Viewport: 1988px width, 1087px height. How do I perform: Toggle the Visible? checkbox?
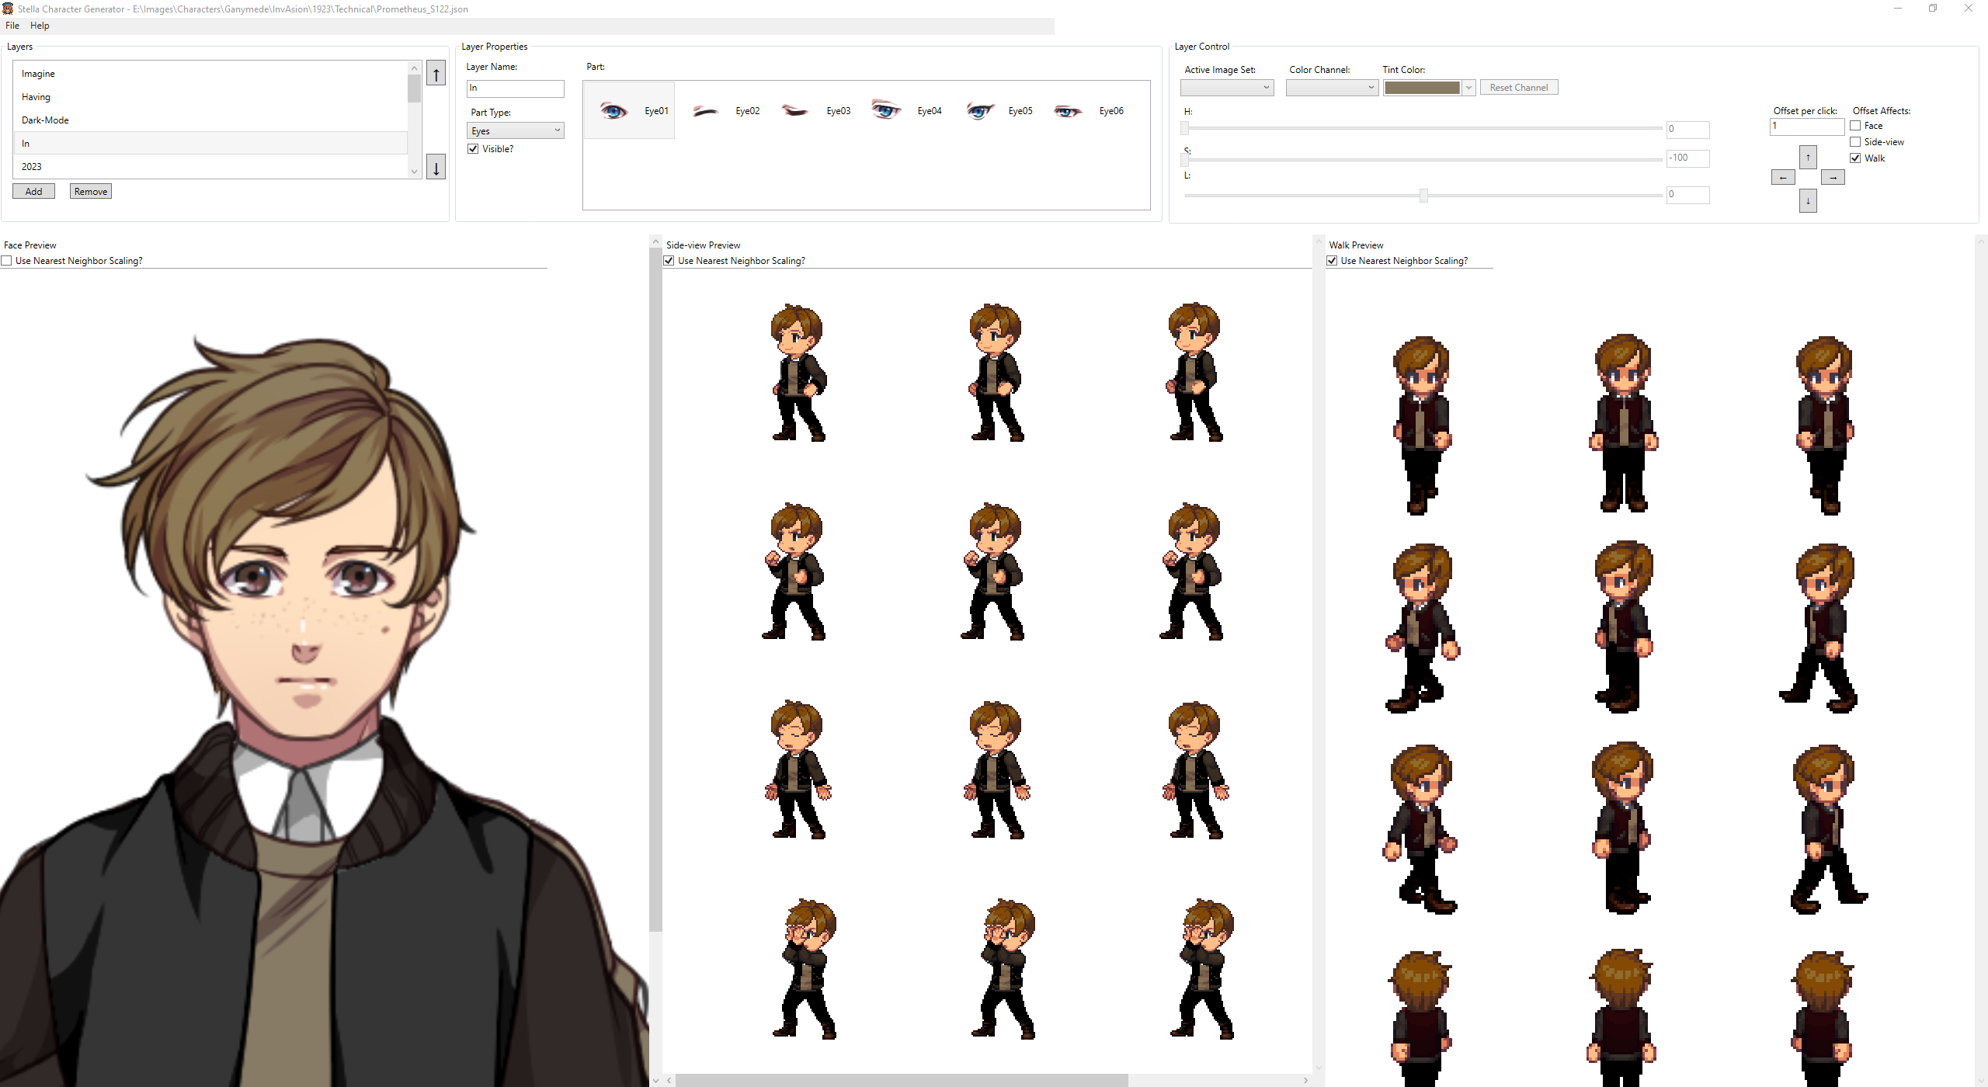coord(473,149)
